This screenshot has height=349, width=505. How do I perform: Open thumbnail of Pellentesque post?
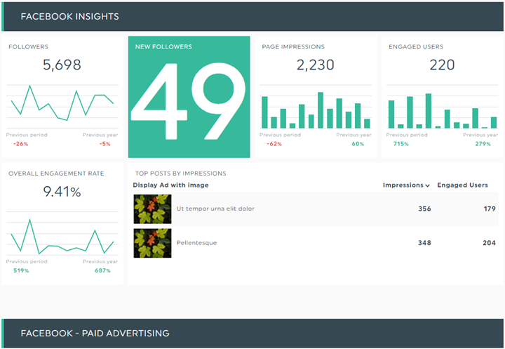coord(152,243)
